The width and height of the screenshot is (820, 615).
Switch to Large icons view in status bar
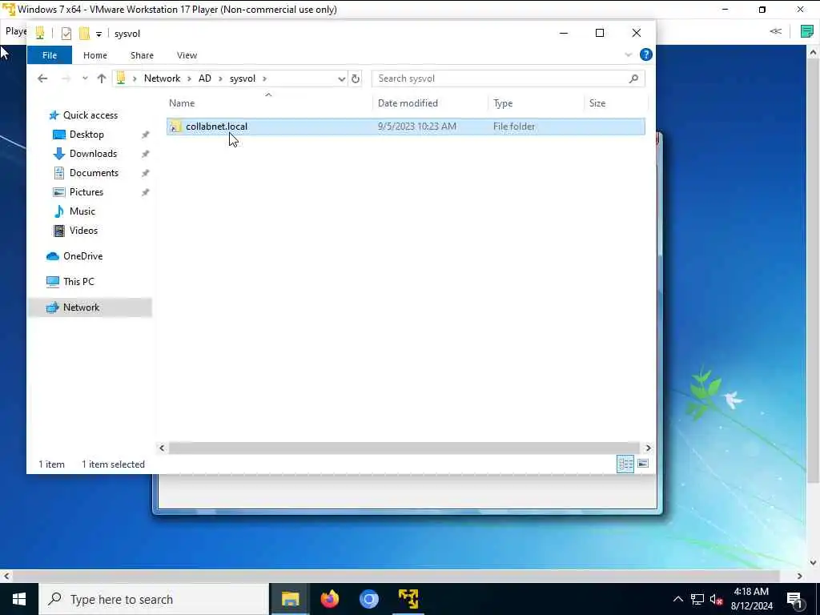(x=643, y=464)
